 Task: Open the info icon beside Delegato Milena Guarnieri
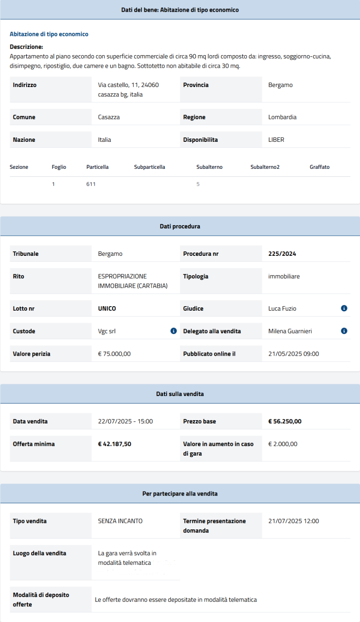(x=344, y=331)
